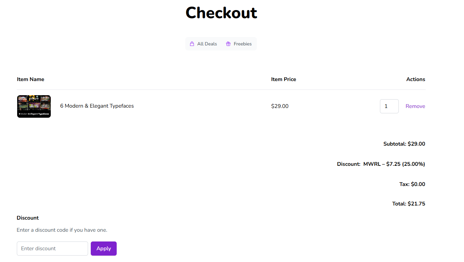Click the bold Discount section heading
The height and width of the screenshot is (262, 464).
28,218
